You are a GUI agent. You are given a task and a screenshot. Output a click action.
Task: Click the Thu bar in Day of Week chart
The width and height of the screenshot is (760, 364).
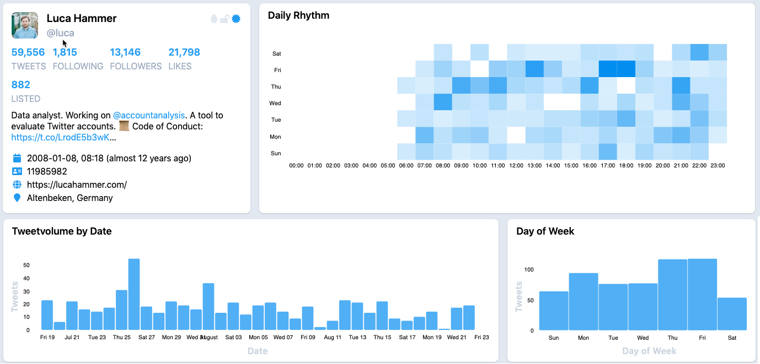673,295
